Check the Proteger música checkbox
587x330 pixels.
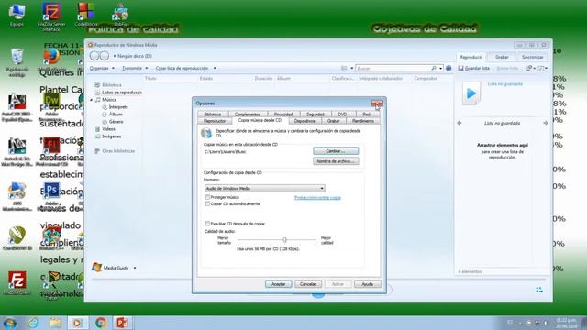click(x=207, y=197)
